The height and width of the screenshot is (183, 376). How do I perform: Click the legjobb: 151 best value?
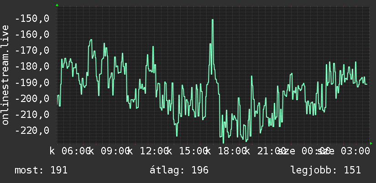pos(326,170)
